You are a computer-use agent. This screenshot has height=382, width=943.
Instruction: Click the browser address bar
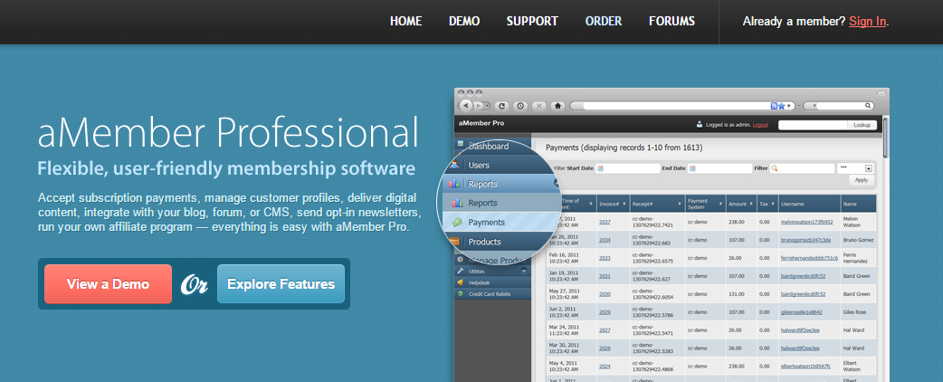[682, 106]
